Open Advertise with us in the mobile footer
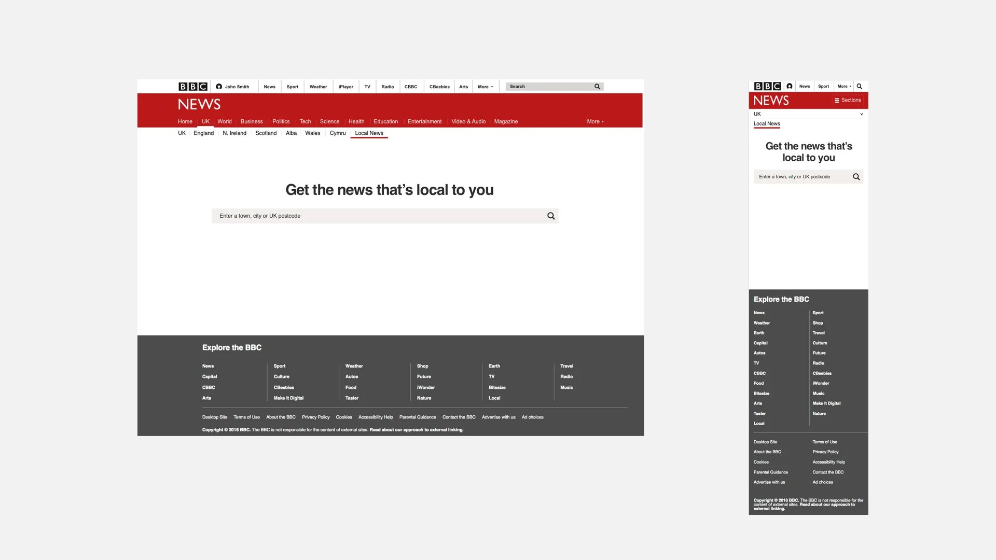The width and height of the screenshot is (996, 560). tap(769, 482)
